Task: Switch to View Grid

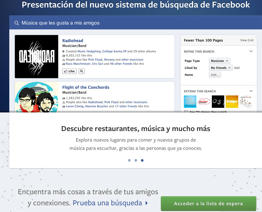Action: click(x=247, y=40)
